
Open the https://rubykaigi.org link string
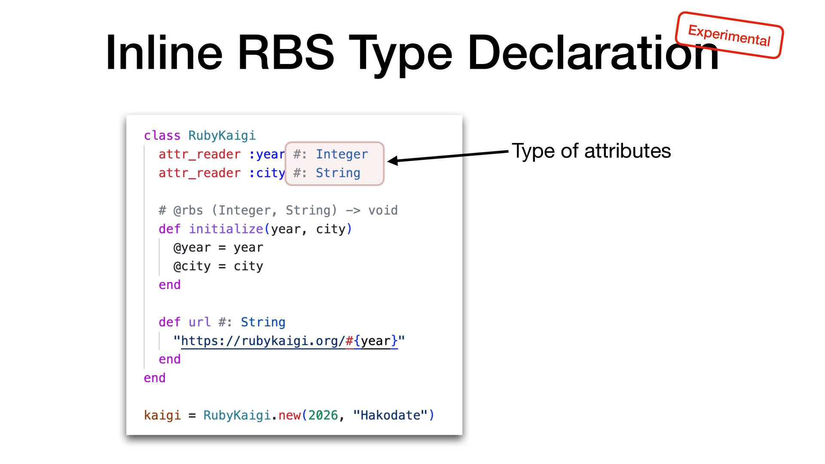coord(262,341)
